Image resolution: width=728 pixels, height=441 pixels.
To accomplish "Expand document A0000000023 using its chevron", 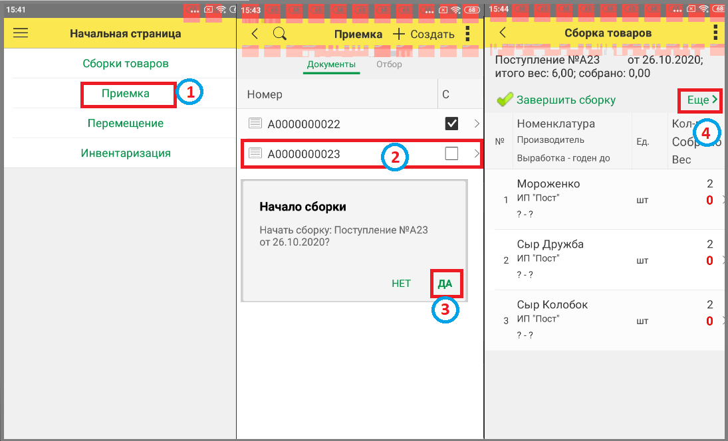I will [x=477, y=153].
